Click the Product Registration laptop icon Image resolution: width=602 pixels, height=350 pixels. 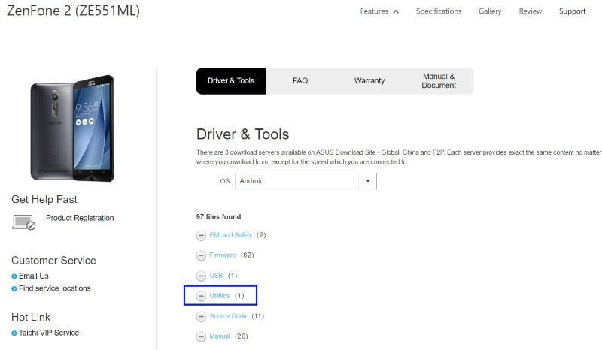(24, 222)
